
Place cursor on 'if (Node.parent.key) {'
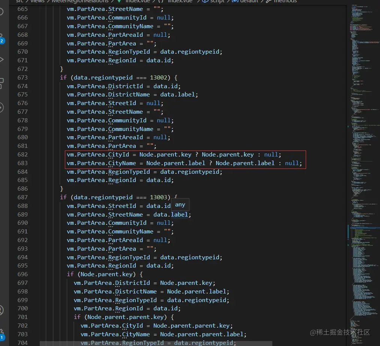105,274
